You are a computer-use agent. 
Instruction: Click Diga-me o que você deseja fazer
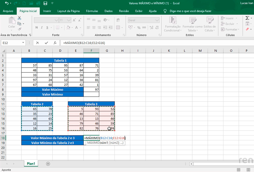click(190, 11)
